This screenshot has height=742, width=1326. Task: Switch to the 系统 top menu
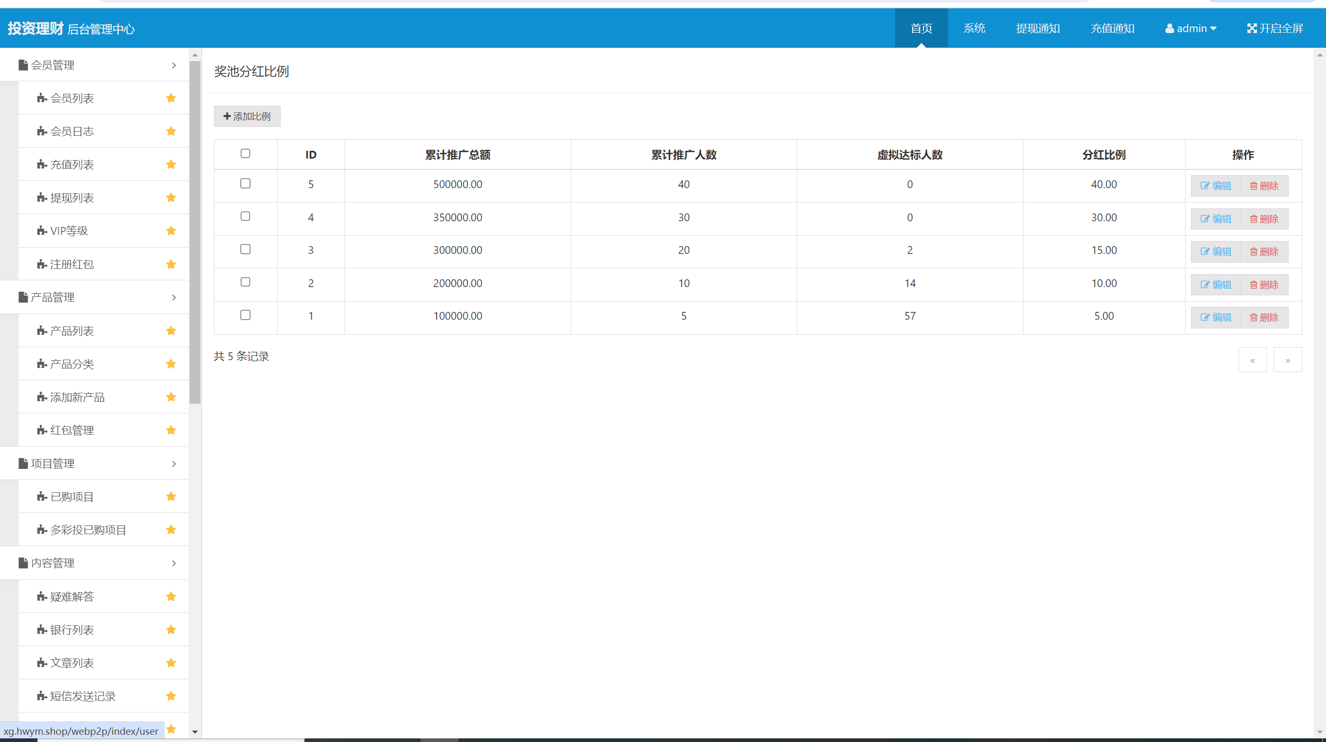974,28
